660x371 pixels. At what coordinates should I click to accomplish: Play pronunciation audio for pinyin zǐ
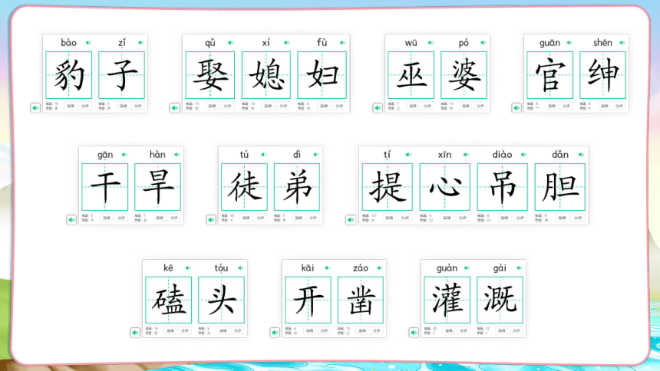(x=141, y=42)
